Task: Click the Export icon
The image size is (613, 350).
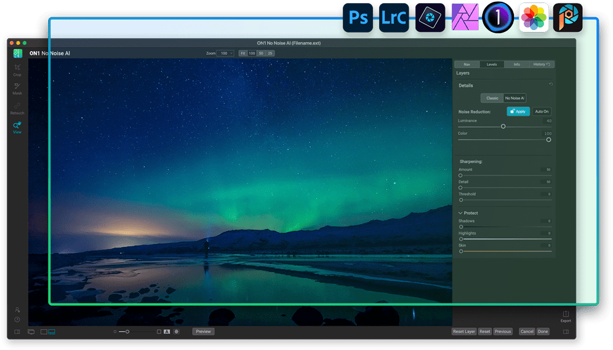Action: 566,316
